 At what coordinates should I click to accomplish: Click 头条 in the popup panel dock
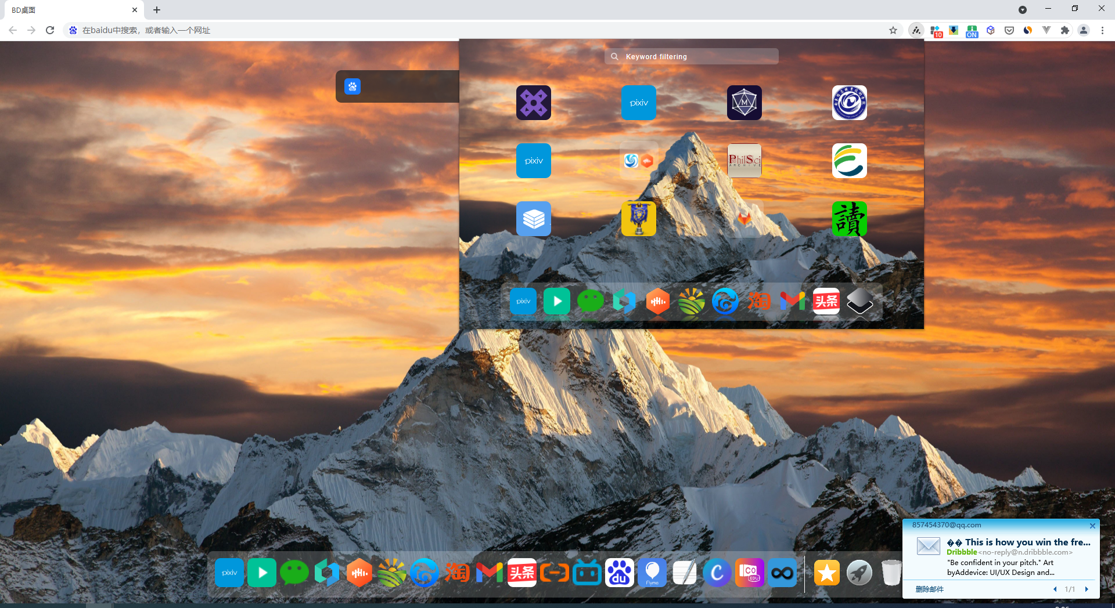click(826, 301)
